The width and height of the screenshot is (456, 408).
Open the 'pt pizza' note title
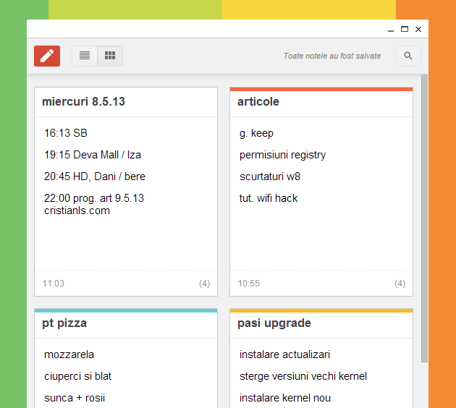64,323
